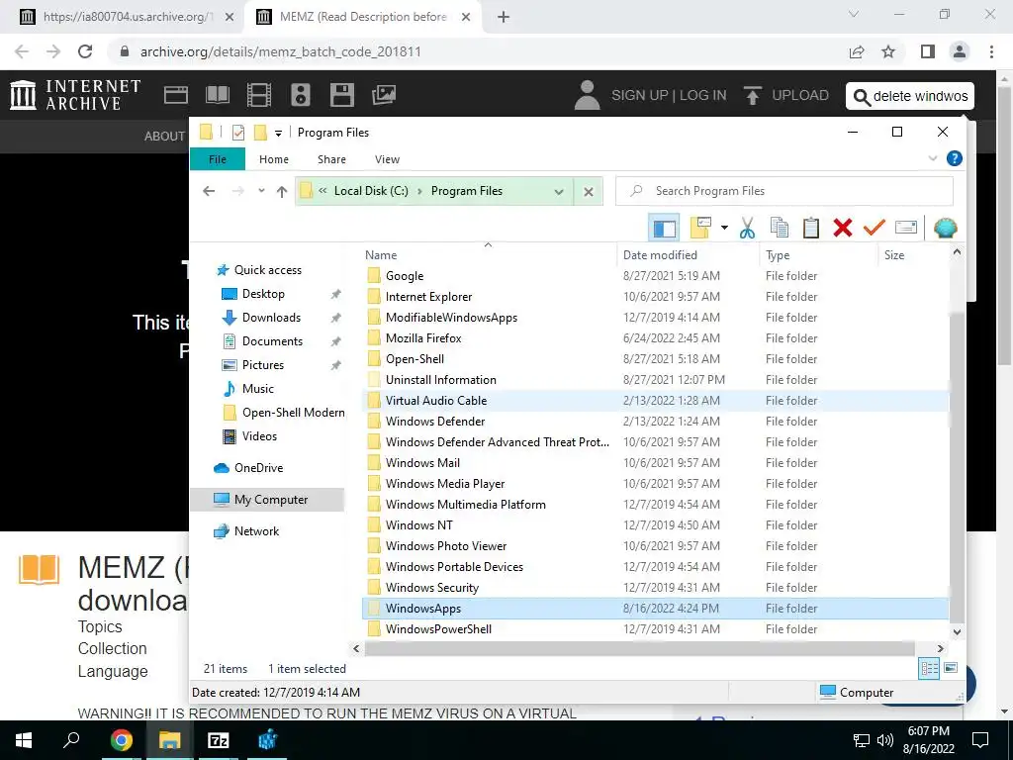This screenshot has height=760, width=1013.
Task: Sort by the Name column header
Action: click(489, 255)
